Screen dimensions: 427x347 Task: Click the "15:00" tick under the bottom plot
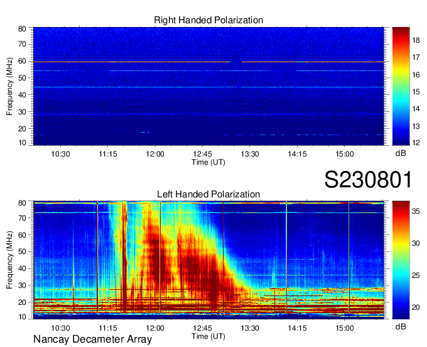tap(345, 328)
